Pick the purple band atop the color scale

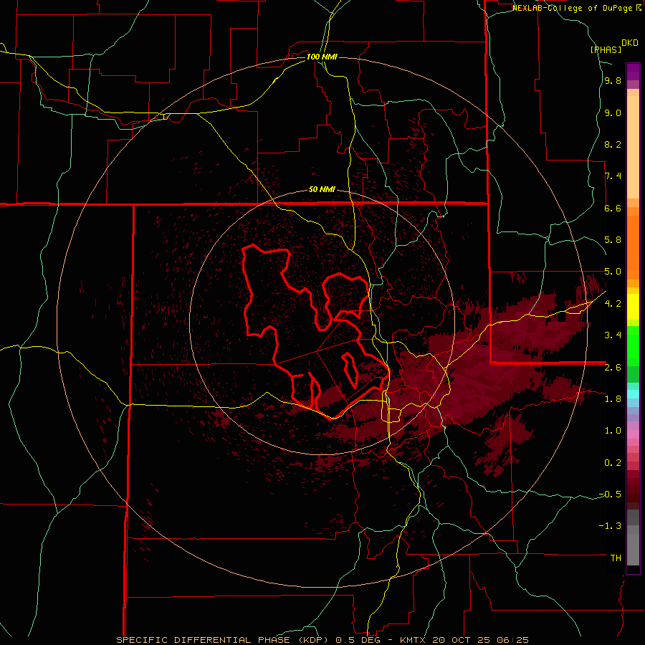(x=633, y=72)
